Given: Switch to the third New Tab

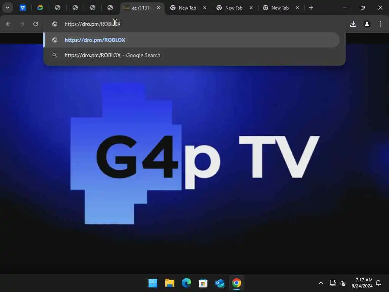Looking at the screenshot, I should (280, 8).
